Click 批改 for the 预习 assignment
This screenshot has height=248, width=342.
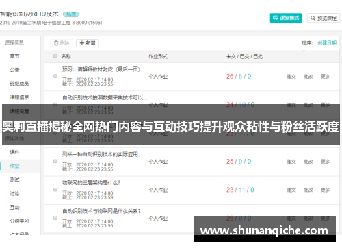click(x=308, y=77)
